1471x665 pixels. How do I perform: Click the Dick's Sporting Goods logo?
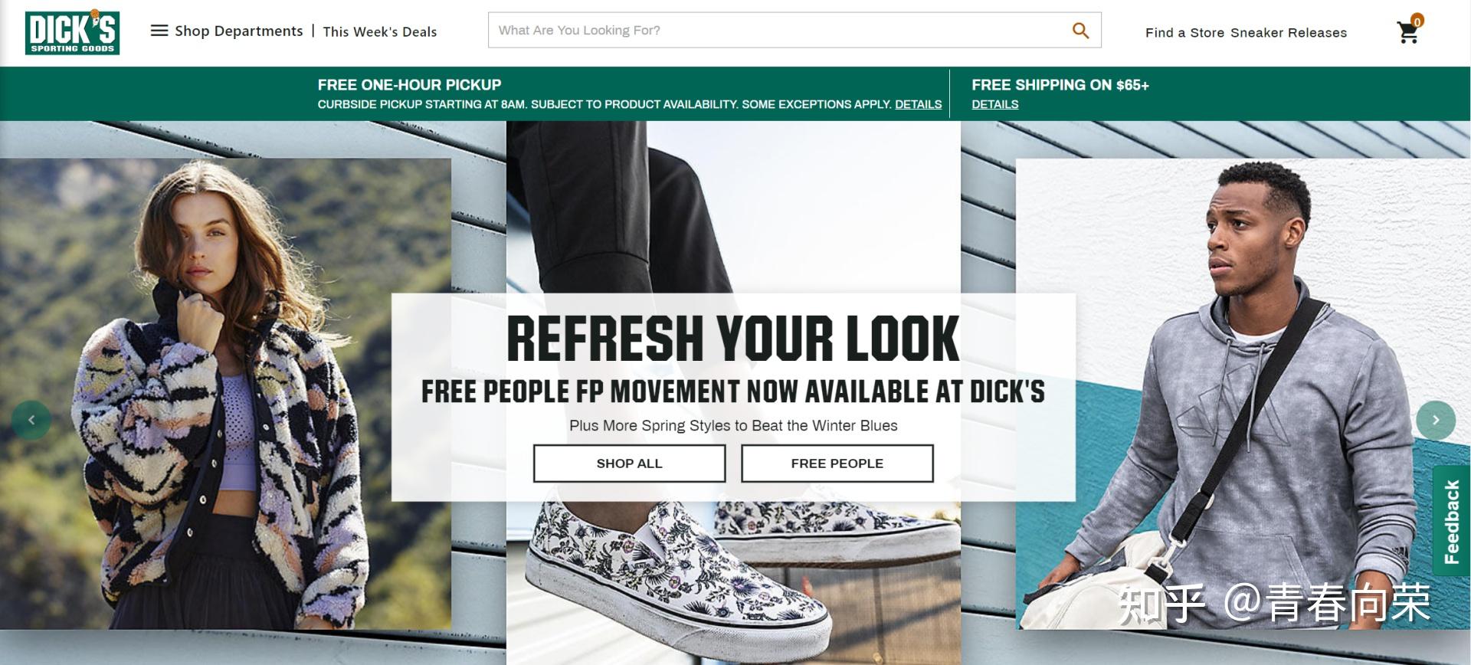(x=72, y=32)
